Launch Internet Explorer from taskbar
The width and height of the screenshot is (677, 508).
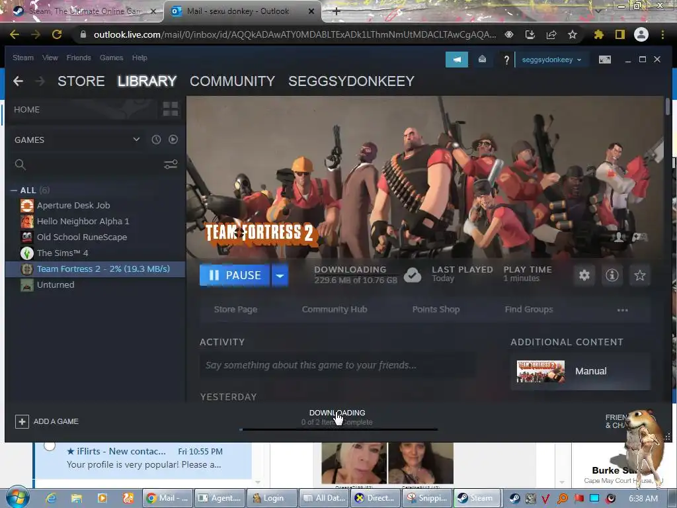coord(51,498)
